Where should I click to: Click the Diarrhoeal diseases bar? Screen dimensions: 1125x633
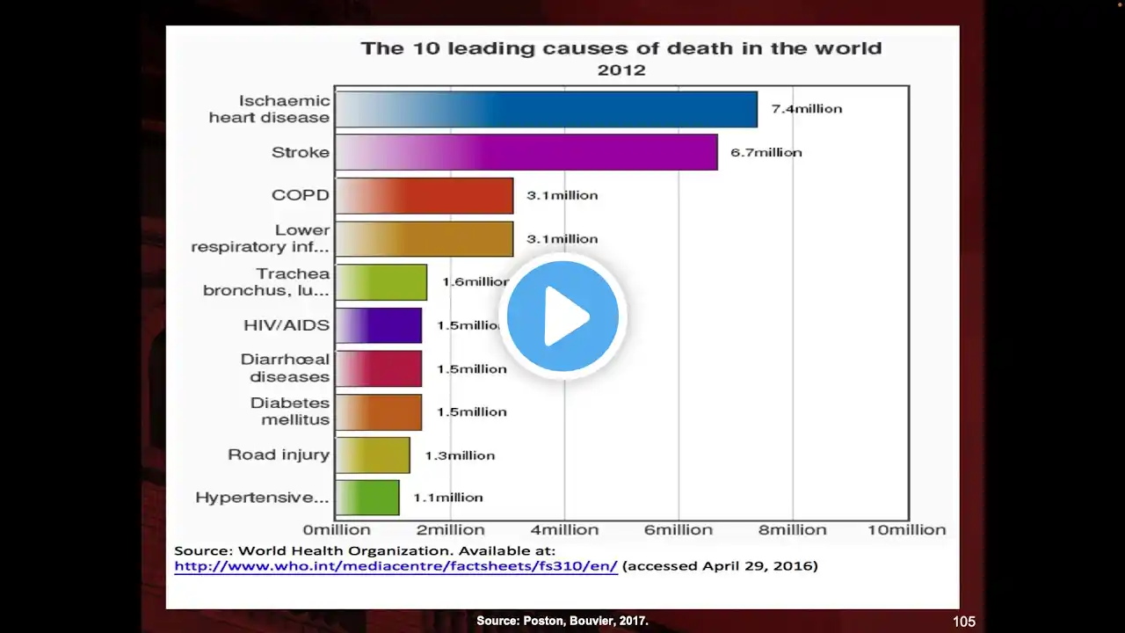(379, 368)
